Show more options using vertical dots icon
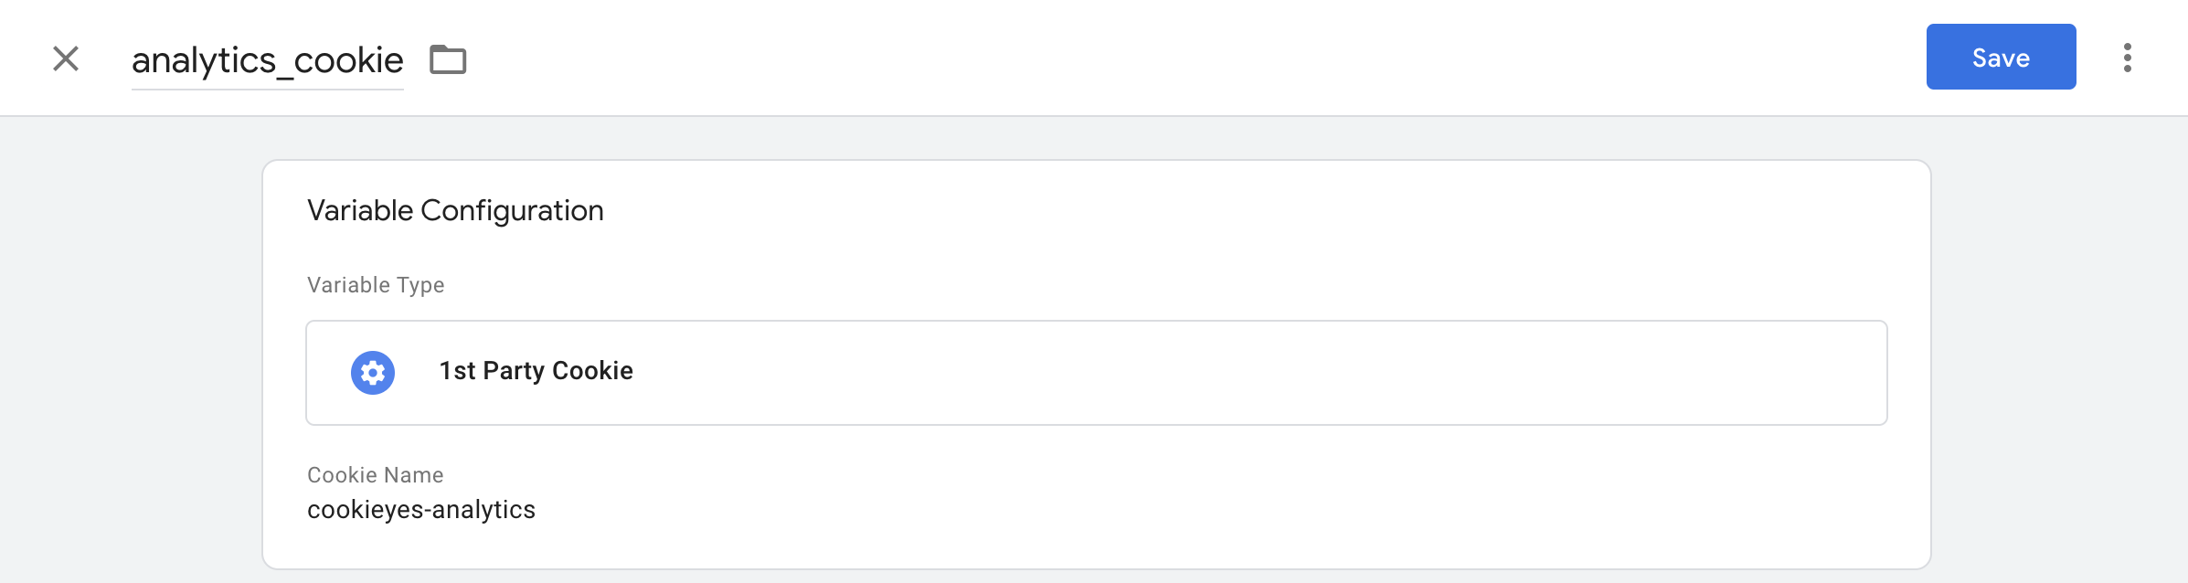Viewport: 2188px width, 583px height. point(2128,58)
